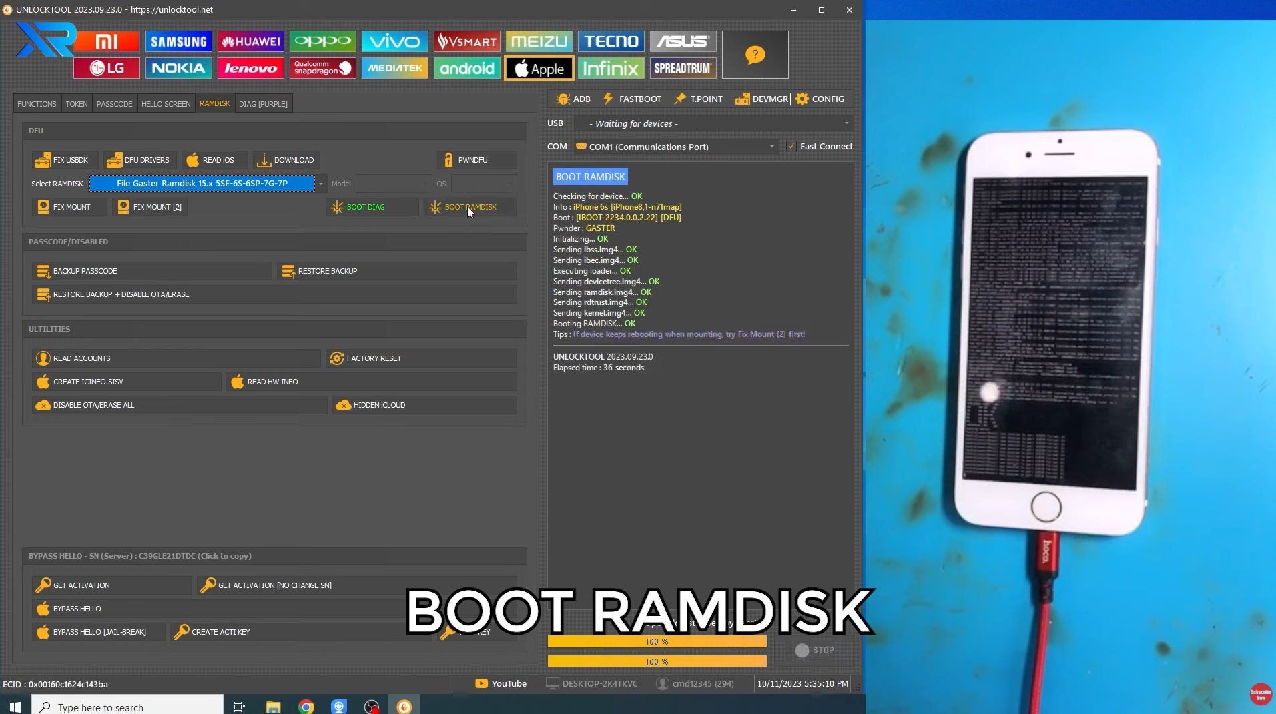Select the Meizu brand icon
The height and width of the screenshot is (714, 1276).
(x=539, y=41)
